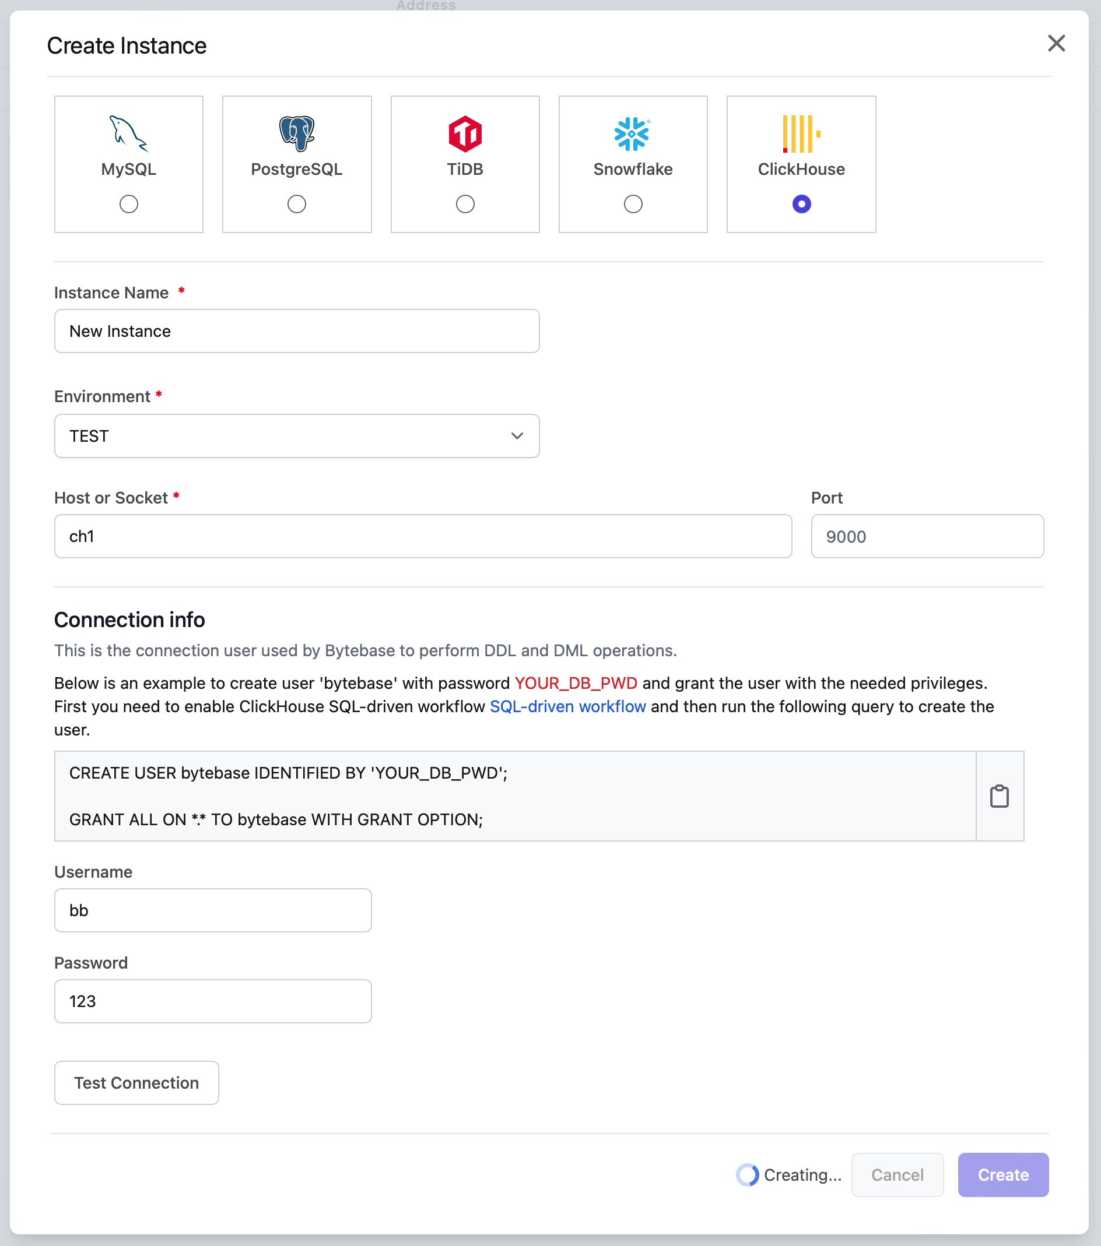1101x1246 pixels.
Task: Click the Port input showing 9000
Action: point(927,536)
